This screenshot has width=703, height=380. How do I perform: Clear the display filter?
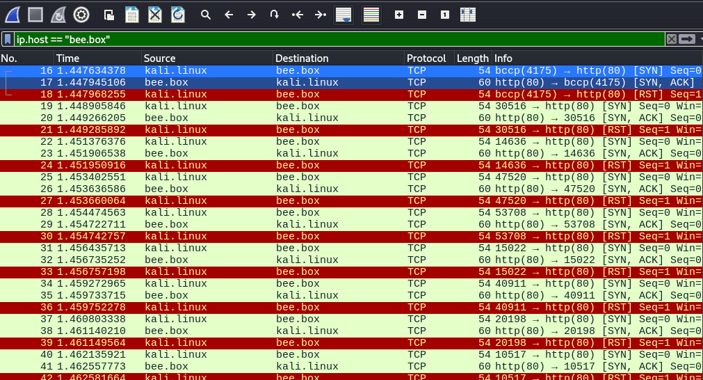pos(671,40)
